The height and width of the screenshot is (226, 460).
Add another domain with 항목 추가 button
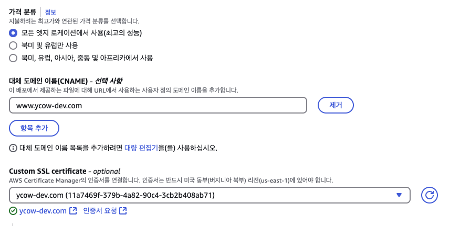(x=34, y=128)
